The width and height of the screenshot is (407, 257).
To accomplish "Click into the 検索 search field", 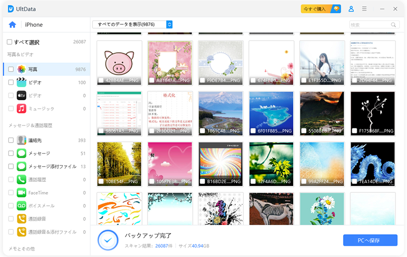I will click(374, 24).
